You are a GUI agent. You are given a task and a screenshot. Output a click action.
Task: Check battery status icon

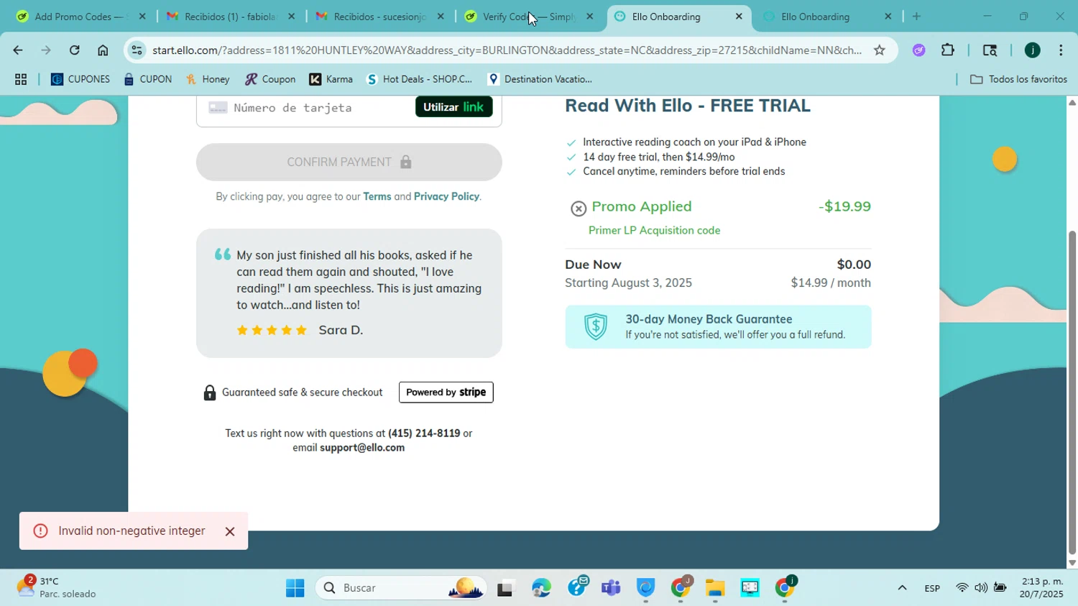tap(1000, 588)
